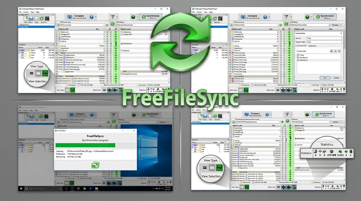Image resolution: width=361 pixels, height=201 pixels.
Task: Expand arrow beside comparison gear in top-left window
Action: (96, 17)
